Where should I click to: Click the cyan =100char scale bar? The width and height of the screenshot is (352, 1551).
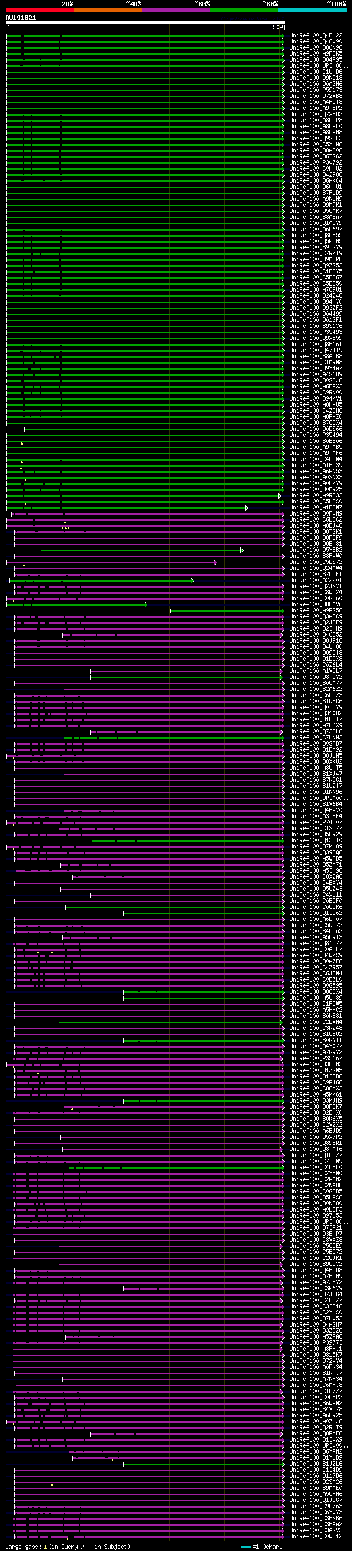pyautogui.click(x=247, y=1547)
